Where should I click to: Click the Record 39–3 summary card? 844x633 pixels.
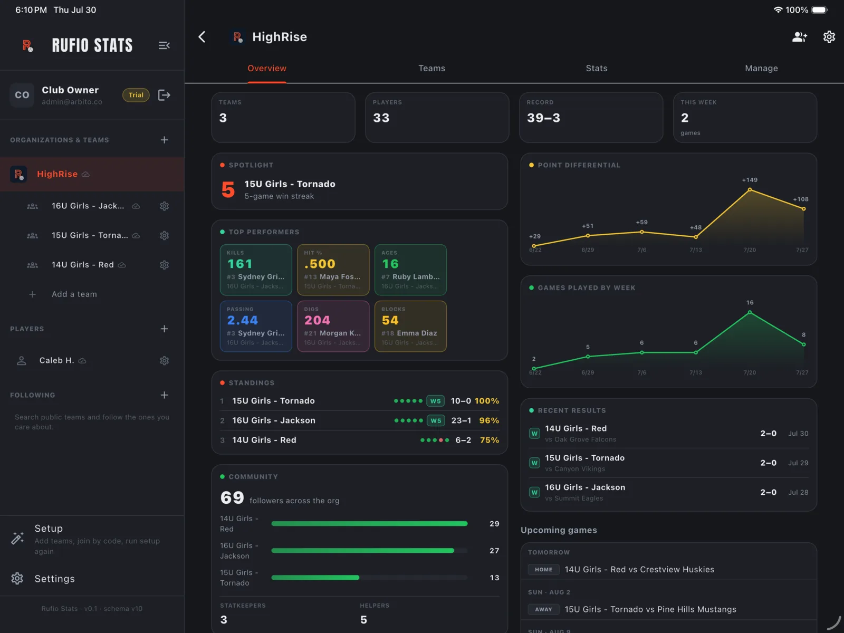coord(591,118)
